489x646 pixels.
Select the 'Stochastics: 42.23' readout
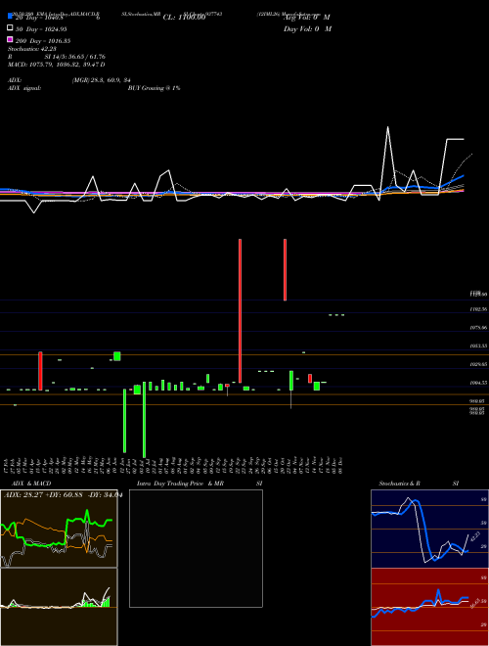coord(32,49)
